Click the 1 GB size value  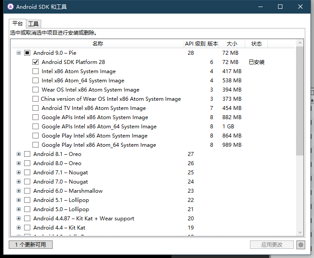click(x=228, y=127)
